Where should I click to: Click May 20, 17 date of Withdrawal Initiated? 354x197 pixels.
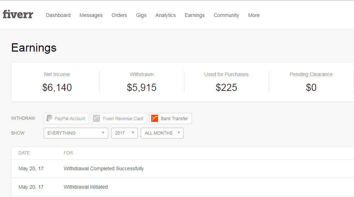tap(31, 187)
